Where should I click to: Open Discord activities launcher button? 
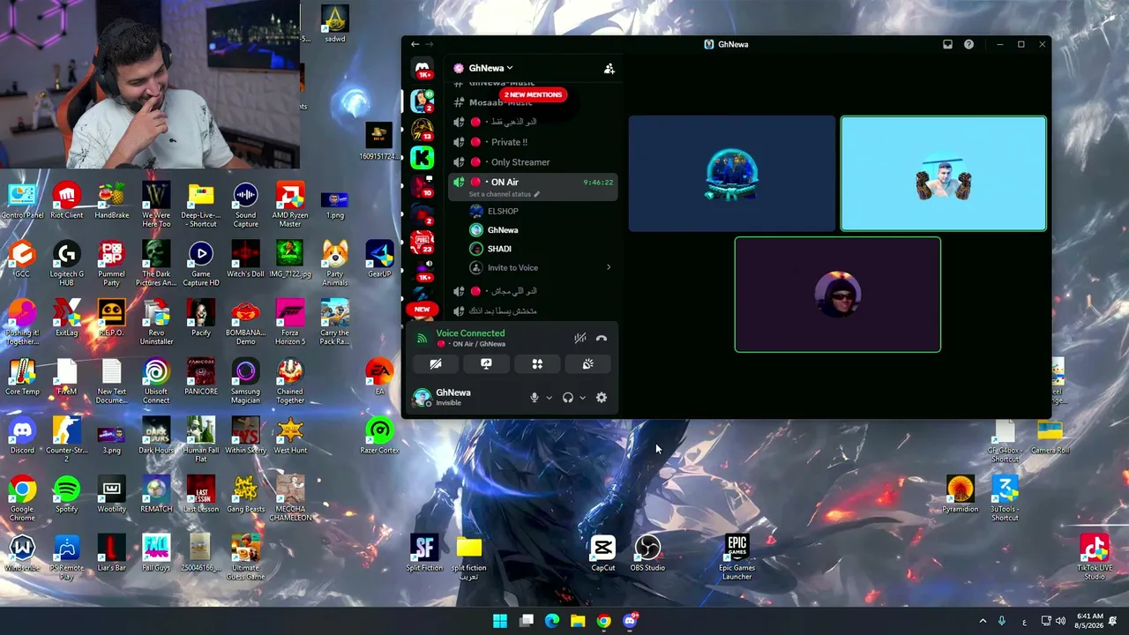pyautogui.click(x=537, y=363)
